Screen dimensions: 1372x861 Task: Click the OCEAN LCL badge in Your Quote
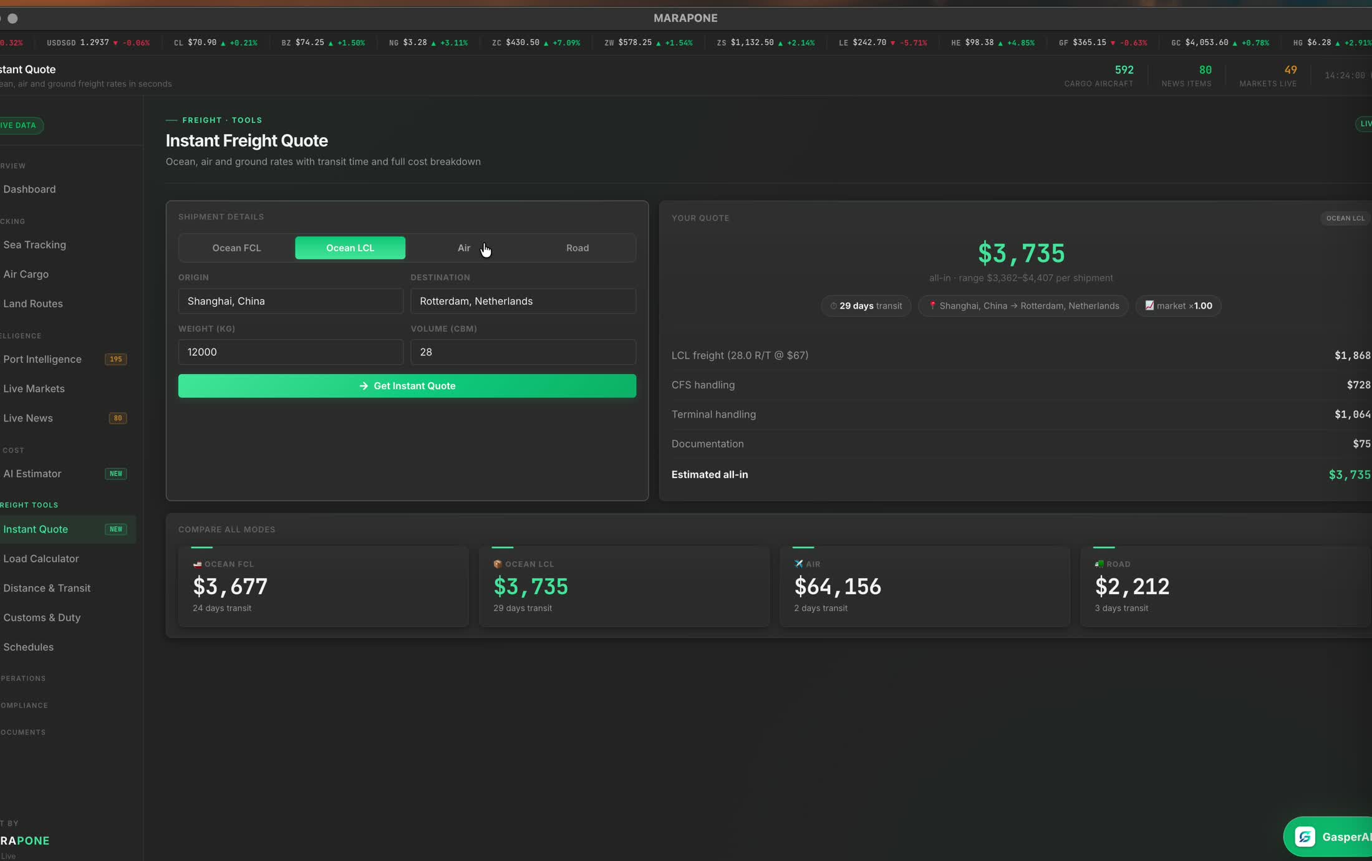(1345, 218)
